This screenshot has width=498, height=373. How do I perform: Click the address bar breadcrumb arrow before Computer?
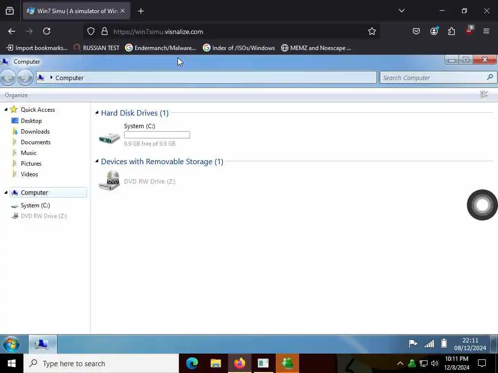[x=51, y=77]
